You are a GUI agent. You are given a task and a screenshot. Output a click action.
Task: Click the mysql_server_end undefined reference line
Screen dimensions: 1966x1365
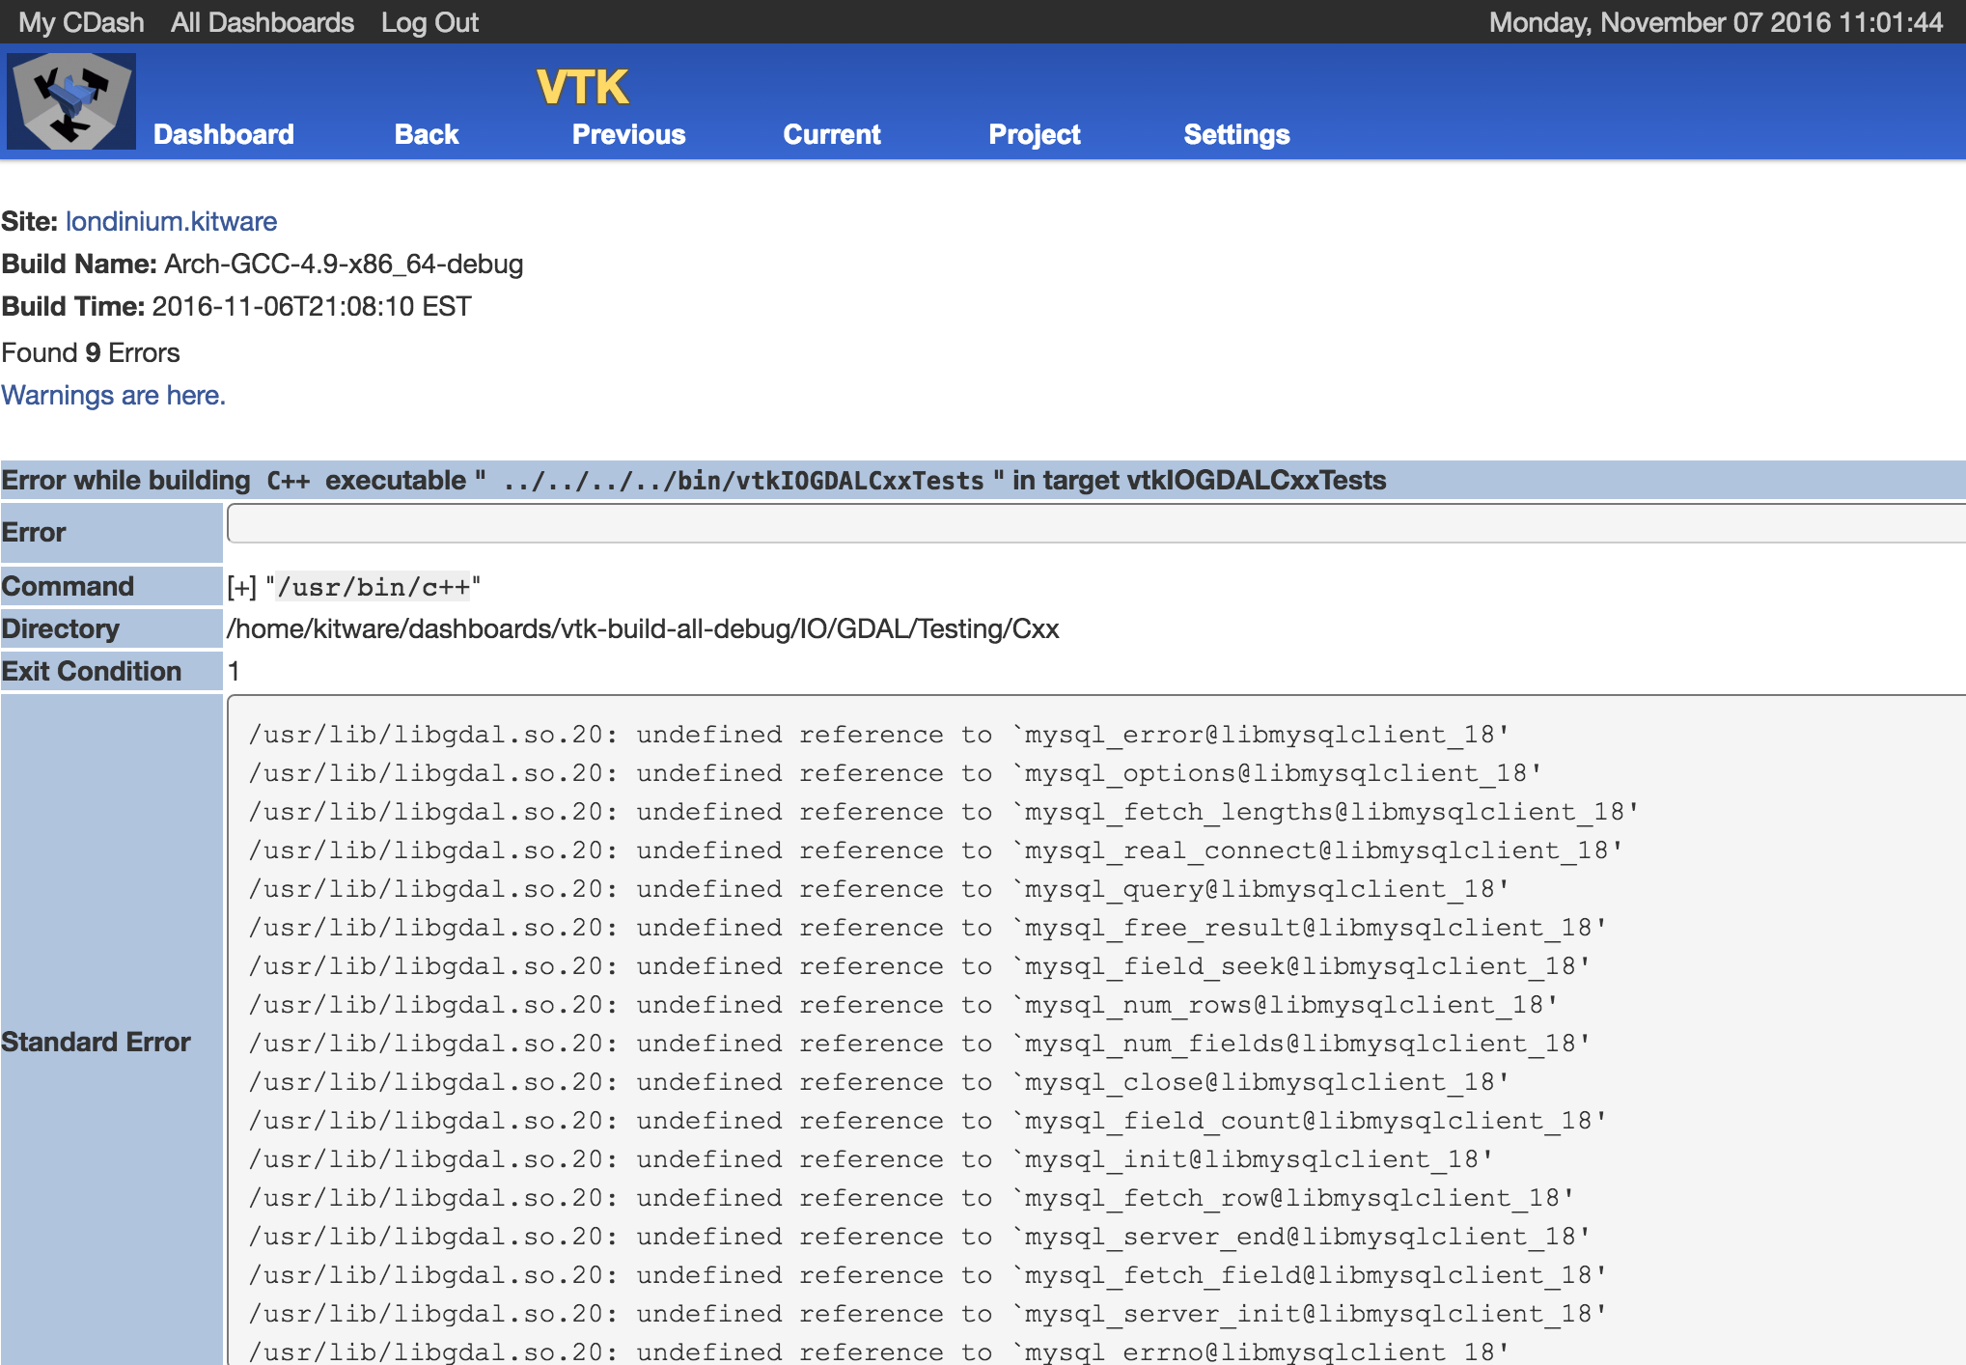(919, 1237)
